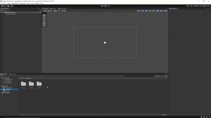Select All Models under Favorites
This screenshot has height=118, width=211.
pyautogui.click(x=8, y=81)
